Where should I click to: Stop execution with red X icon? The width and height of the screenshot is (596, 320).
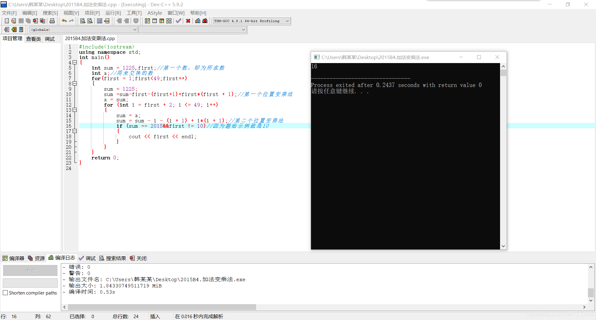188,21
